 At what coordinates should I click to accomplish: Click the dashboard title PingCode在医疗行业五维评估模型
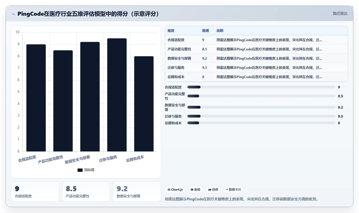[x=88, y=14]
